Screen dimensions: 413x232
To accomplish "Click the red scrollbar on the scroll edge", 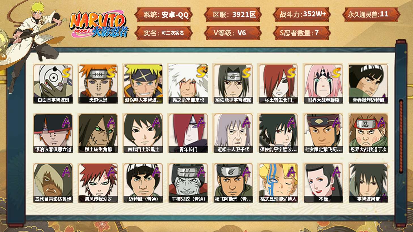I will (401, 136).
